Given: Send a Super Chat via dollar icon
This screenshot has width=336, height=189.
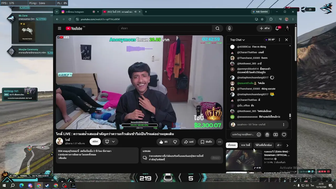Looking at the screenshot, I should [276, 135].
